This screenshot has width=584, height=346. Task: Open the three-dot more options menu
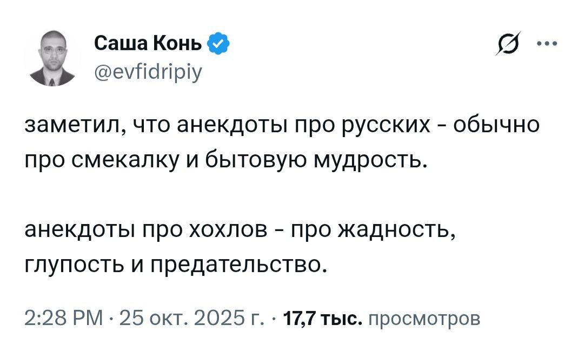pyautogui.click(x=546, y=45)
